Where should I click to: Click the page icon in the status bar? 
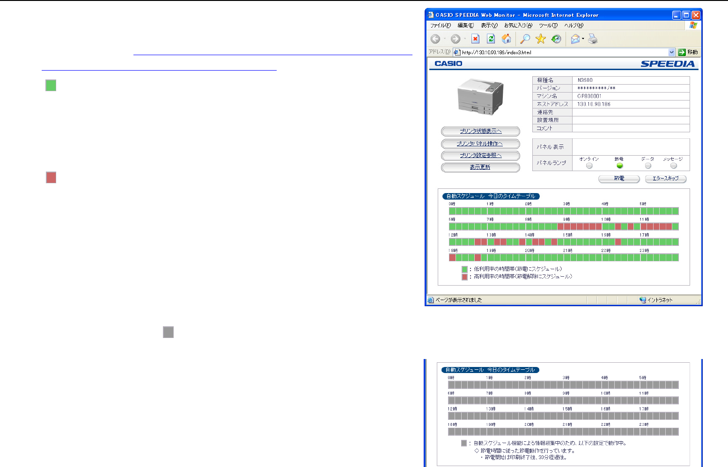[431, 300]
